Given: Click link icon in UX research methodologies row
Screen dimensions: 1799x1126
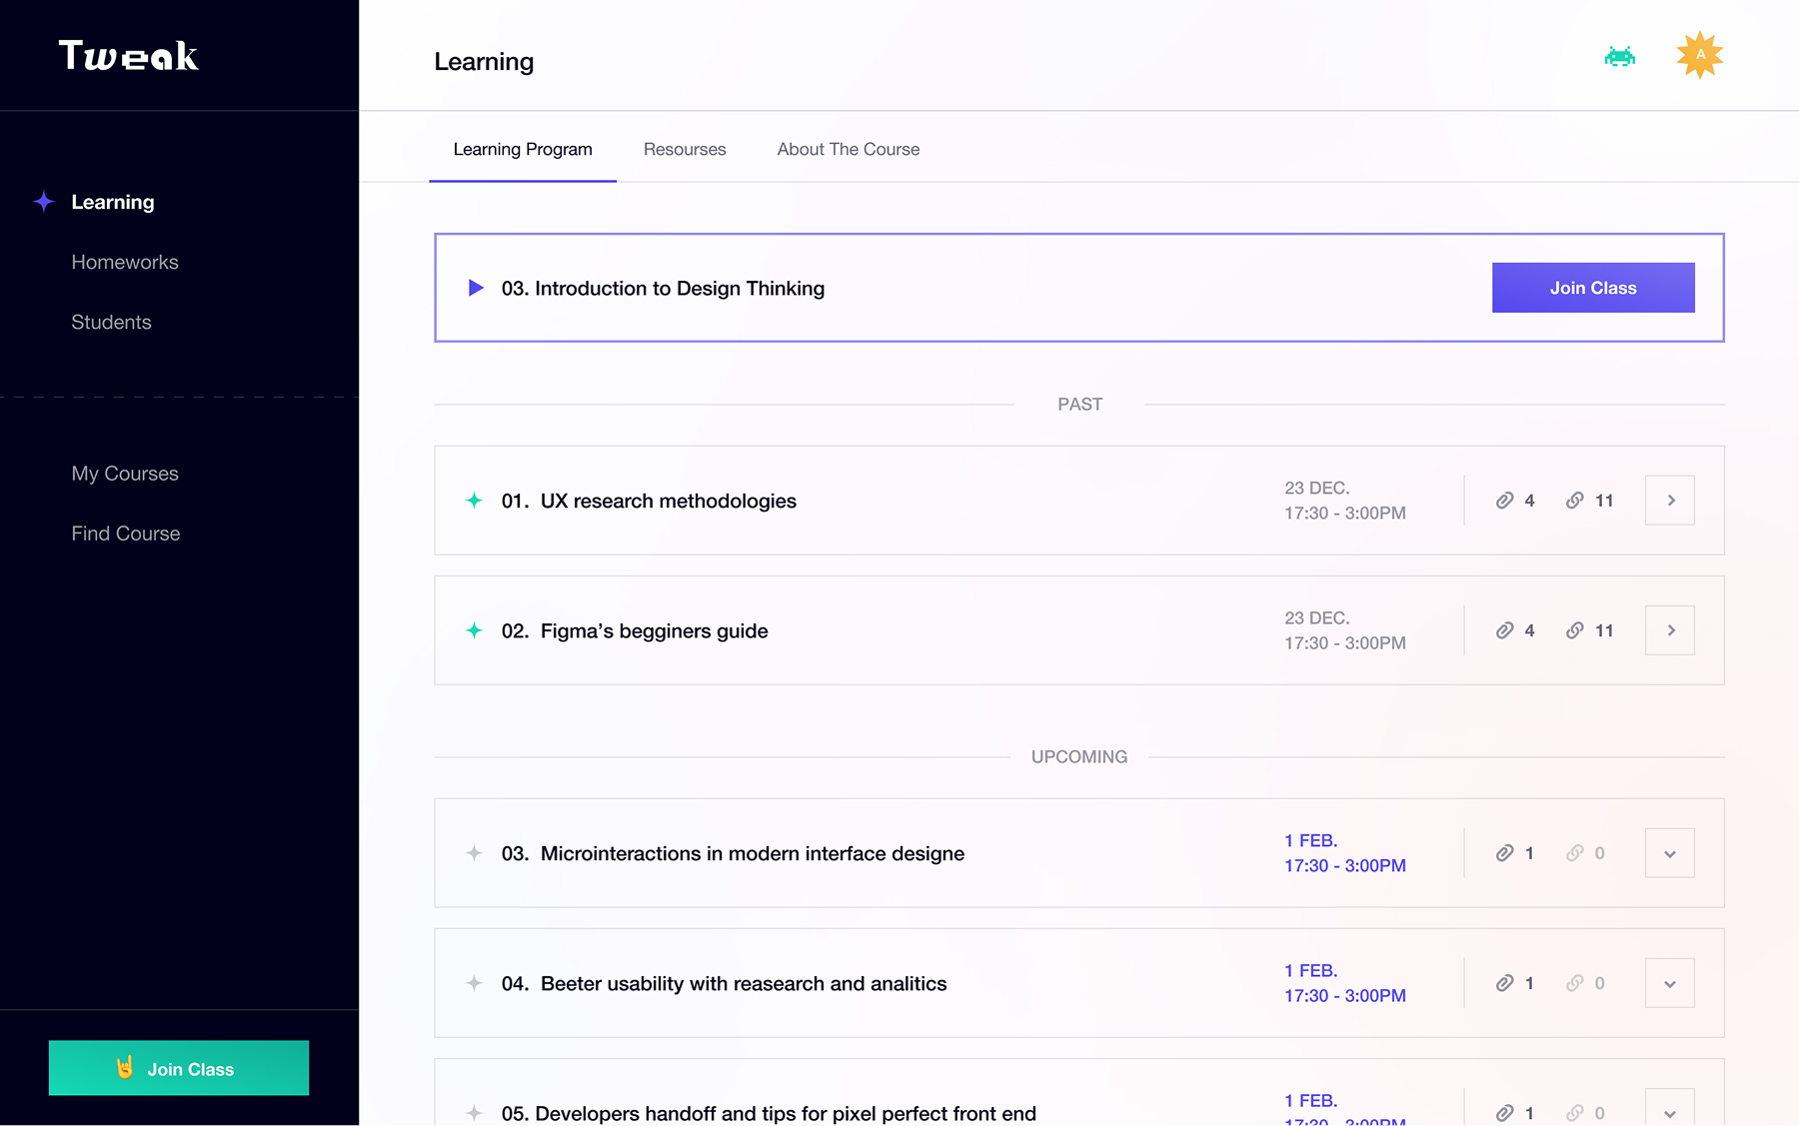Looking at the screenshot, I should coord(1575,501).
